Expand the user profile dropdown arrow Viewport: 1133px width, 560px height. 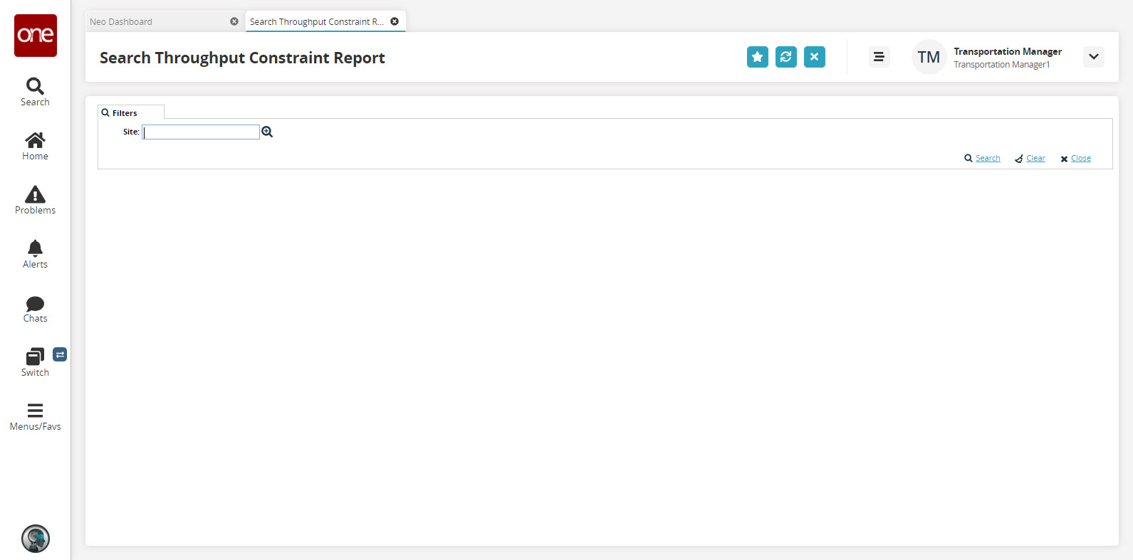(1094, 57)
